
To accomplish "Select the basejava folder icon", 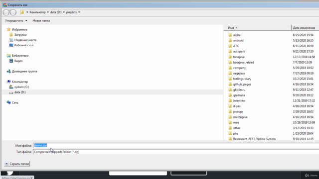I will click(230, 57).
